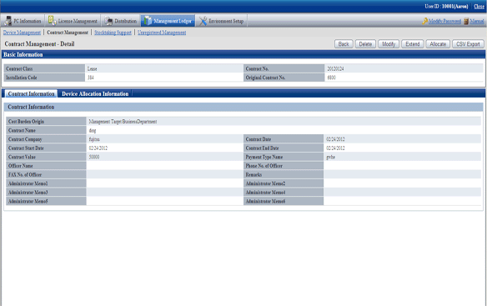This screenshot has width=487, height=306.
Task: Switch to Device Allocation Information tab
Action: (x=95, y=94)
